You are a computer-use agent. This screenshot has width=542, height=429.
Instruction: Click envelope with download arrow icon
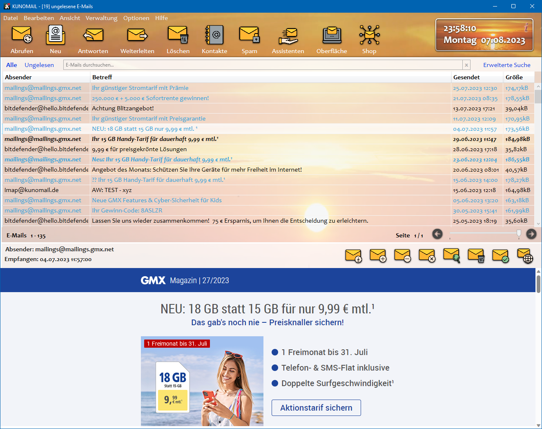tap(353, 256)
